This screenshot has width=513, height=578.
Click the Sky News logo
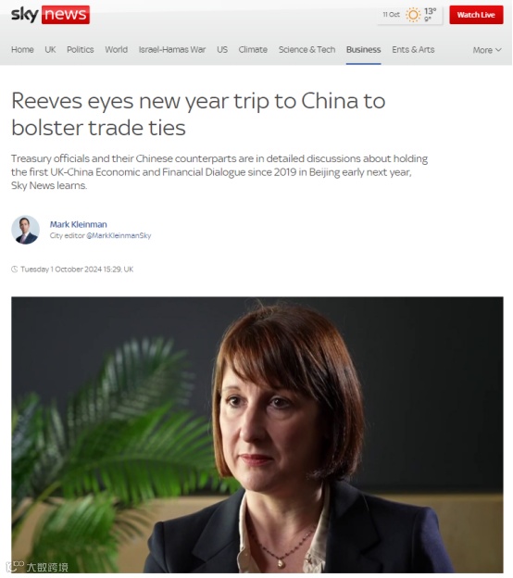51,15
